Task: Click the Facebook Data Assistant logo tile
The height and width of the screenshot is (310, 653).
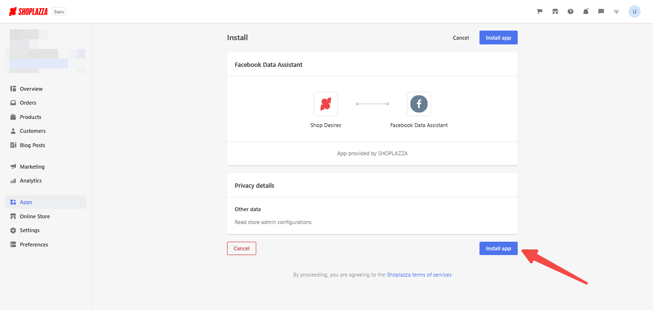Action: (419, 104)
